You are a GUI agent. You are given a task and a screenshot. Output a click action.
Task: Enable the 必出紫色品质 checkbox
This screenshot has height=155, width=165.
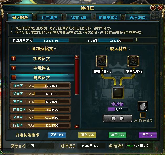pyautogui.click(x=143, y=115)
